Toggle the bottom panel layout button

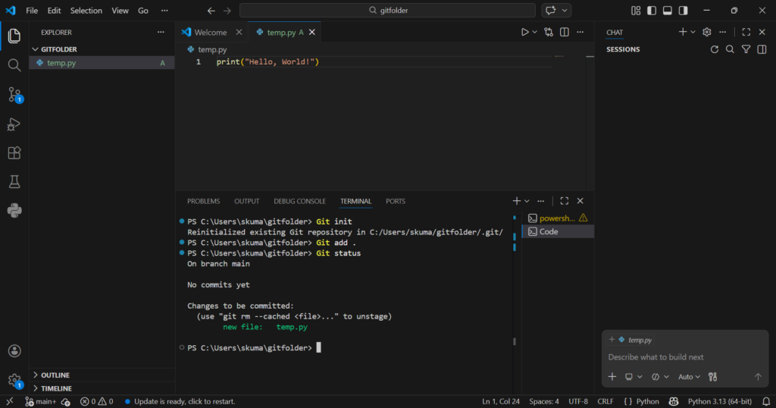[668, 11]
